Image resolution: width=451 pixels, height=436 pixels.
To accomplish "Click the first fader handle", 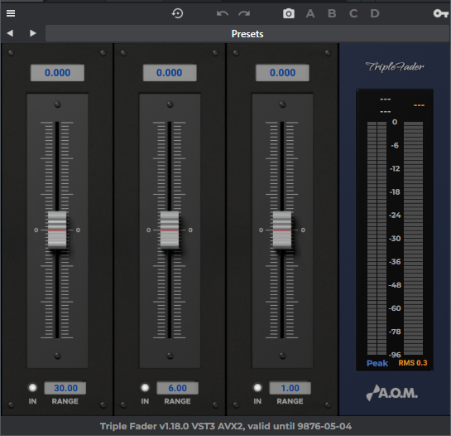I will pyautogui.click(x=57, y=230).
